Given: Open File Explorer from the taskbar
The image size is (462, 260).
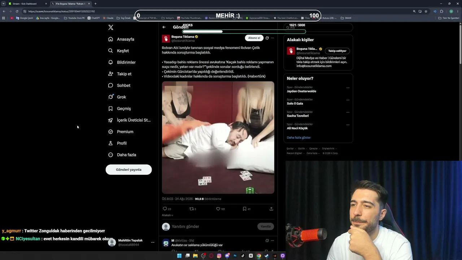Looking at the screenshot, I should coord(195,256).
